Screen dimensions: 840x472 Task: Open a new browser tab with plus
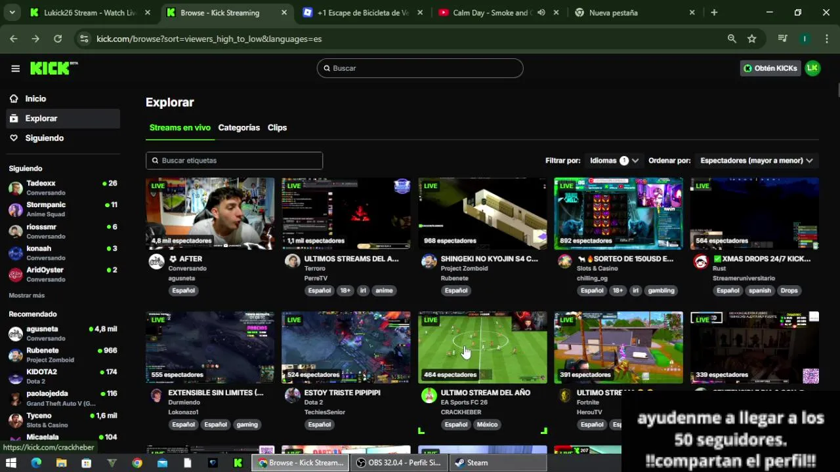pos(714,12)
